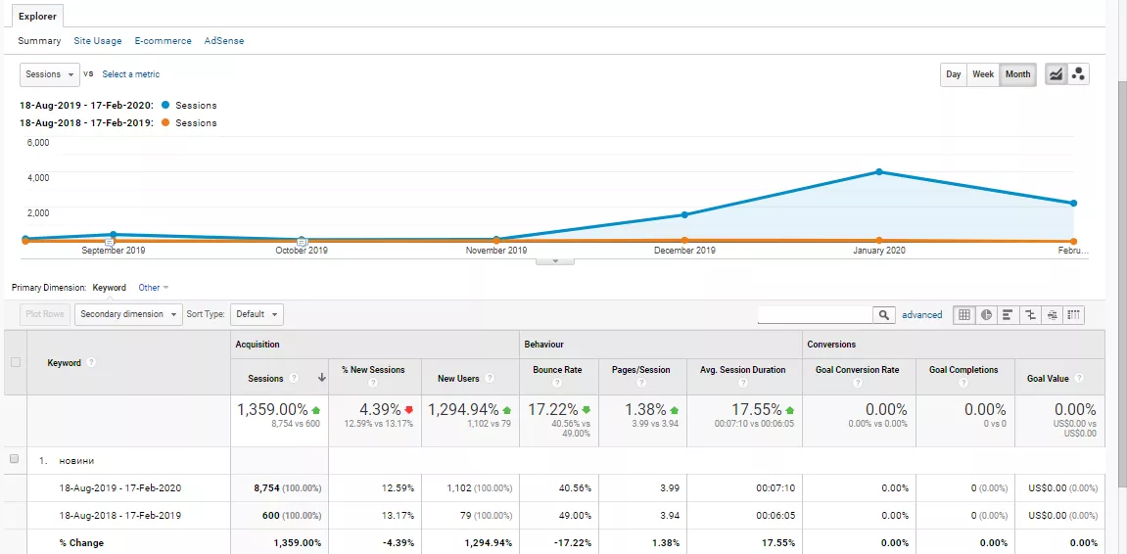Select the Percentage pie chart view icon
The height and width of the screenshot is (554, 1127).
[x=986, y=314]
